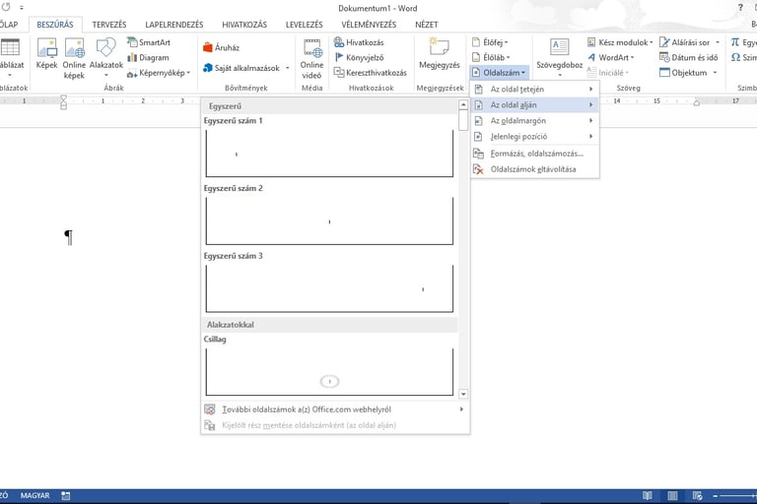Switch to web layout view in status bar
Image resolution: width=757 pixels, height=504 pixels.
697,495
